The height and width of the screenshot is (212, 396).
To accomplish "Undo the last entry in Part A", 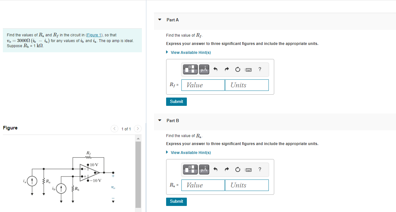I will pyautogui.click(x=215, y=69).
